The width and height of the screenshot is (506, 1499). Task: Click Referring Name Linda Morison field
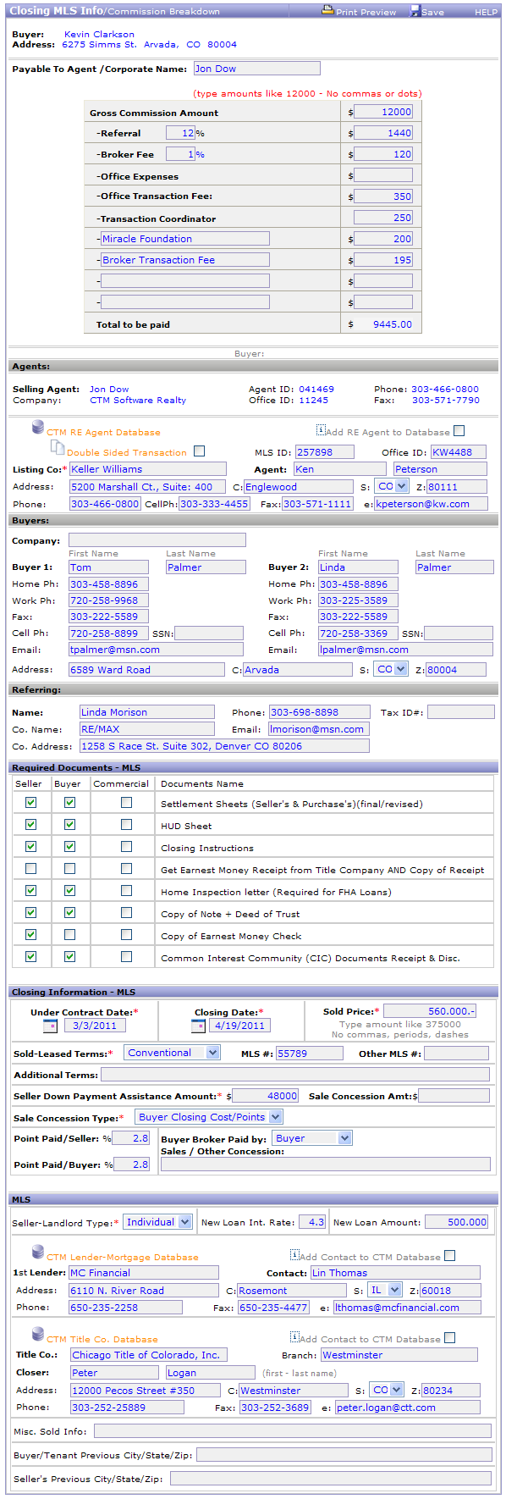pyautogui.click(x=147, y=712)
